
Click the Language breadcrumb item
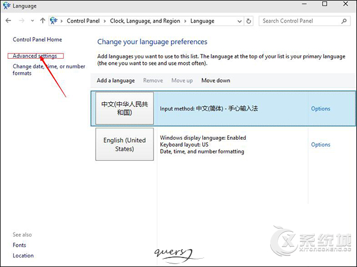pos(202,21)
